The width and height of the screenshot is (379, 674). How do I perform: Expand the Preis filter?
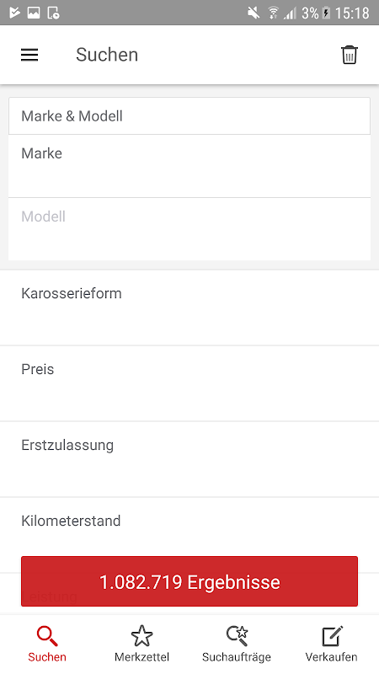point(189,383)
